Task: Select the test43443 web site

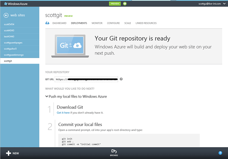Action: [20, 36]
